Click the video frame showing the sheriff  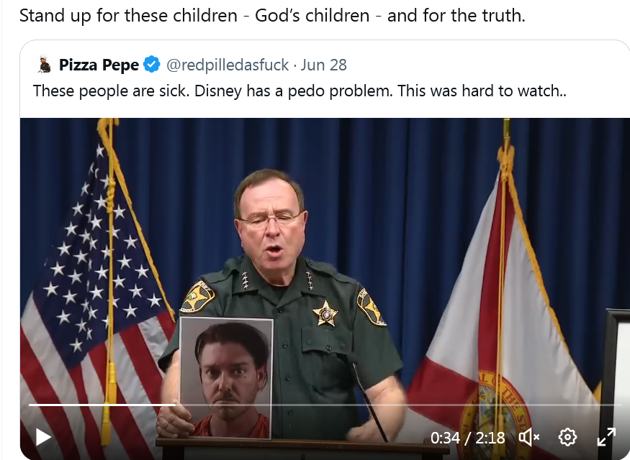(325, 289)
